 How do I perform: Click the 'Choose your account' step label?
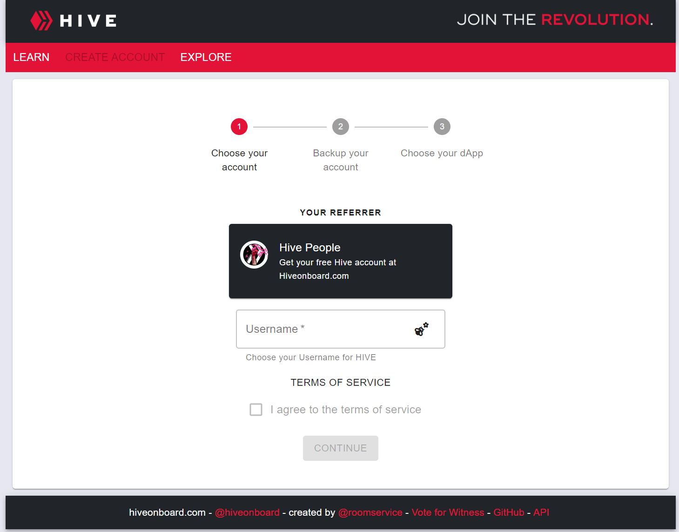point(239,160)
